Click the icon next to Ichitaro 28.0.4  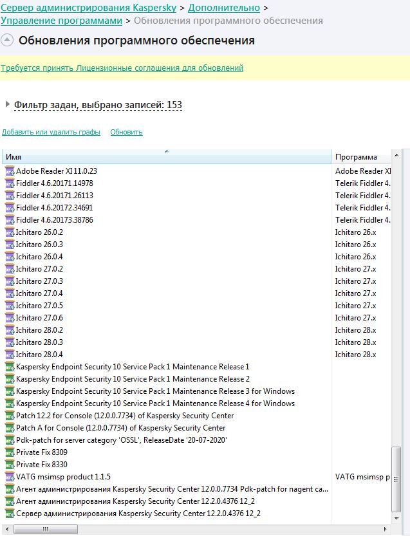(10, 354)
